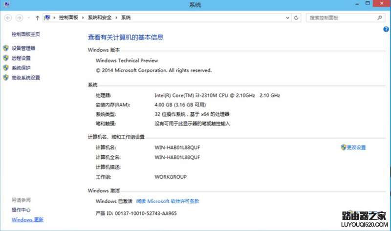The width and height of the screenshot is (391, 231).
Task: Click WORKGROUP value
Action: click(x=171, y=177)
